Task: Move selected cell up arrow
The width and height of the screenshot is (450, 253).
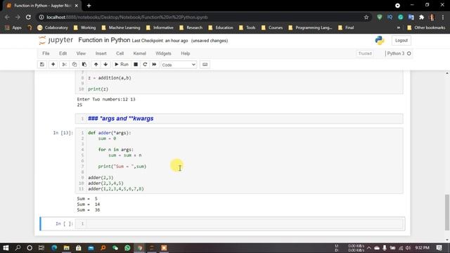Action: click(x=96, y=65)
